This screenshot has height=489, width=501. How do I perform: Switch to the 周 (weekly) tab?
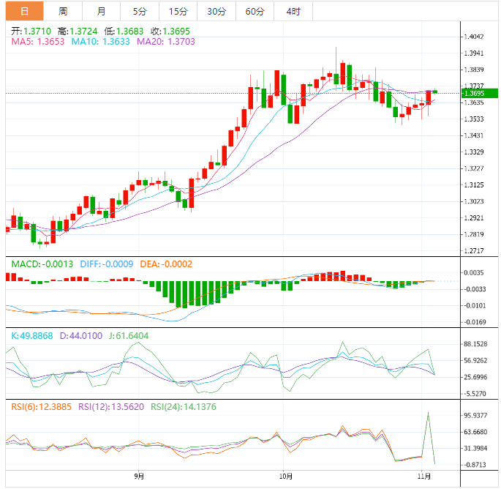click(x=63, y=11)
